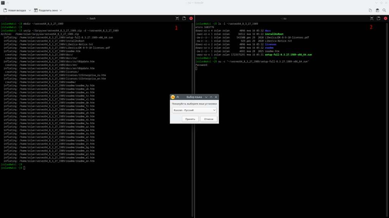The image size is (389, 218).
Task: Click the Новая вкладка toolbar button
Action: [x=15, y=10]
